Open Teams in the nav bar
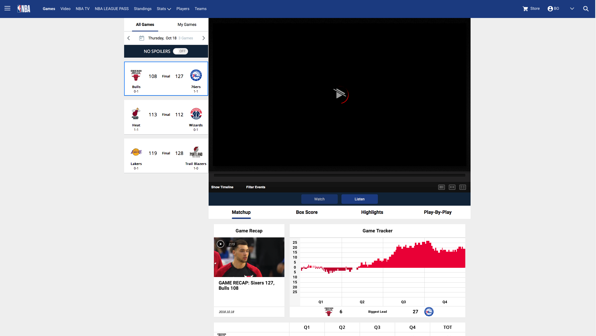Image resolution: width=596 pixels, height=336 pixels. (x=200, y=9)
